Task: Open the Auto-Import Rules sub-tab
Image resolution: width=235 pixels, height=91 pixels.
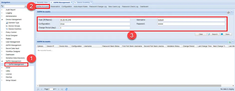Action: click(x=80, y=6)
